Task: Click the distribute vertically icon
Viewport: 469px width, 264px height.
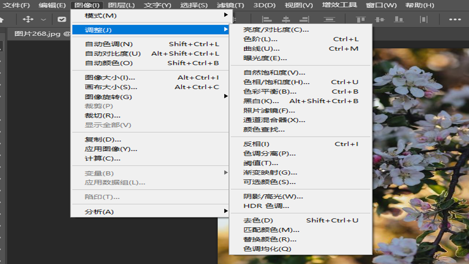Action: point(329,19)
